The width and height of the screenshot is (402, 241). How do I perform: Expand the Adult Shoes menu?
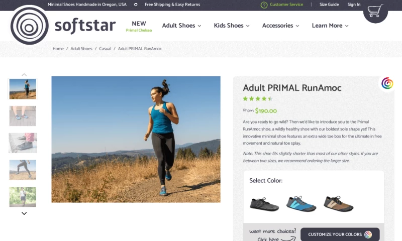click(x=181, y=26)
